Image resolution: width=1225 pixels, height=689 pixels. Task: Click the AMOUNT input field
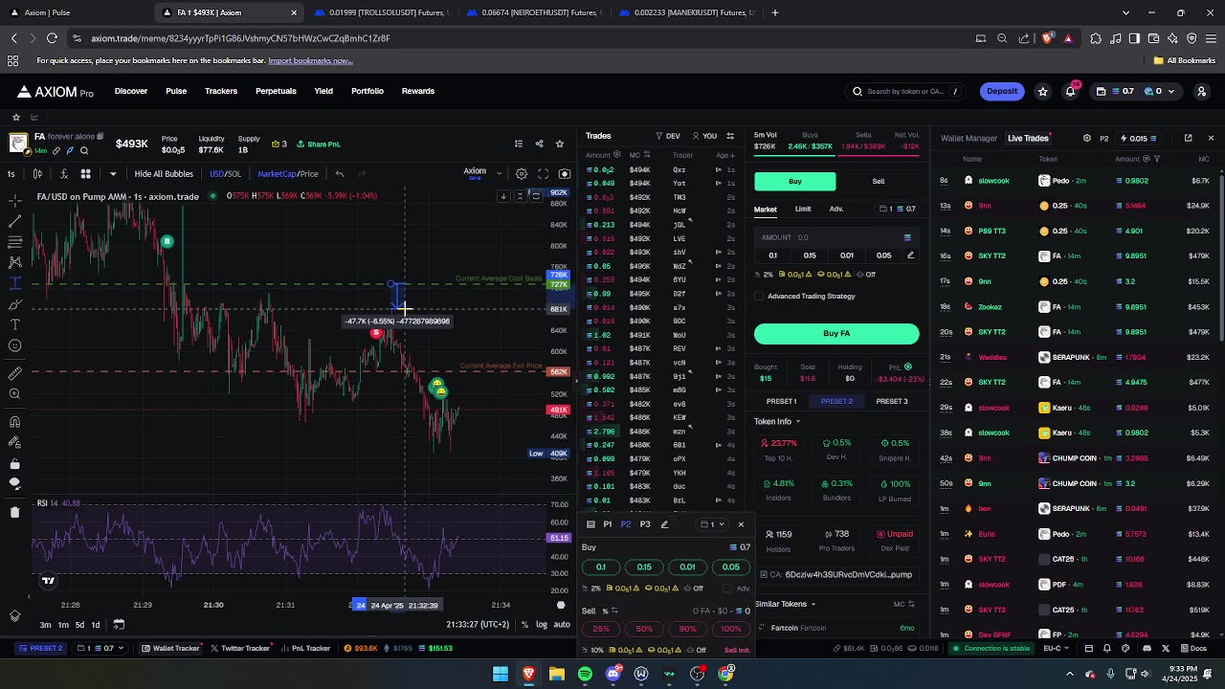pos(836,238)
